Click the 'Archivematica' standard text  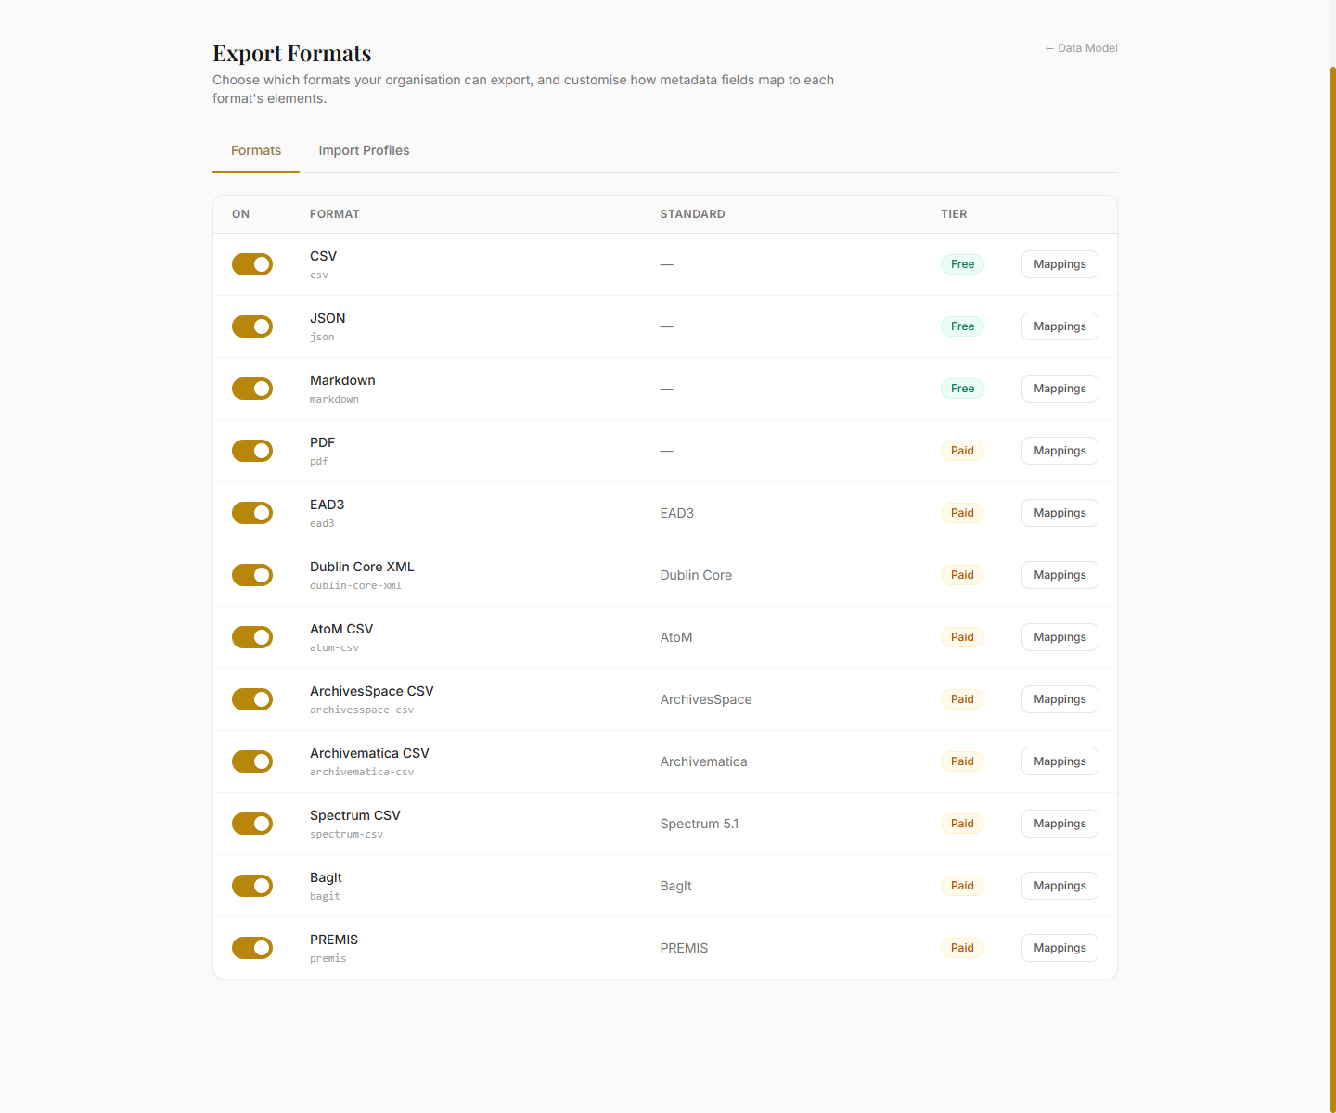coord(703,761)
